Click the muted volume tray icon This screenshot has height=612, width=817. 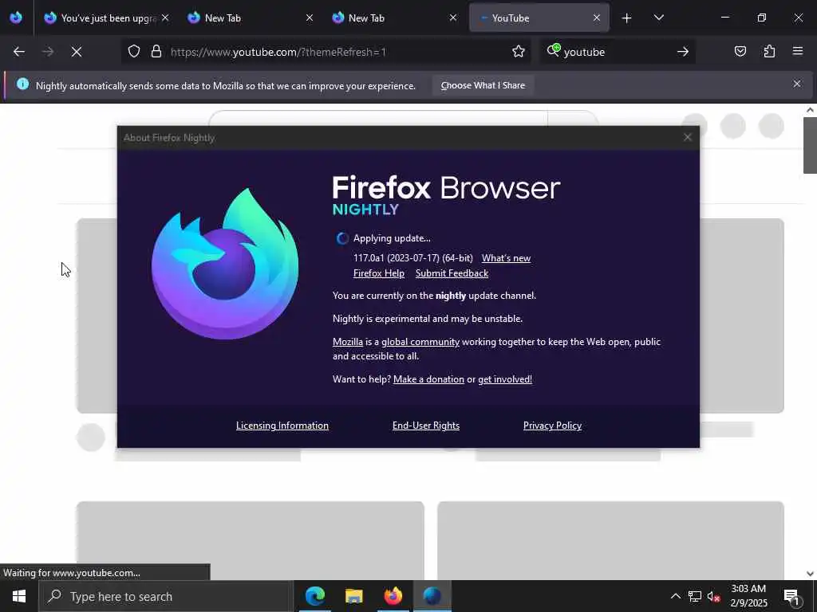pyautogui.click(x=713, y=596)
